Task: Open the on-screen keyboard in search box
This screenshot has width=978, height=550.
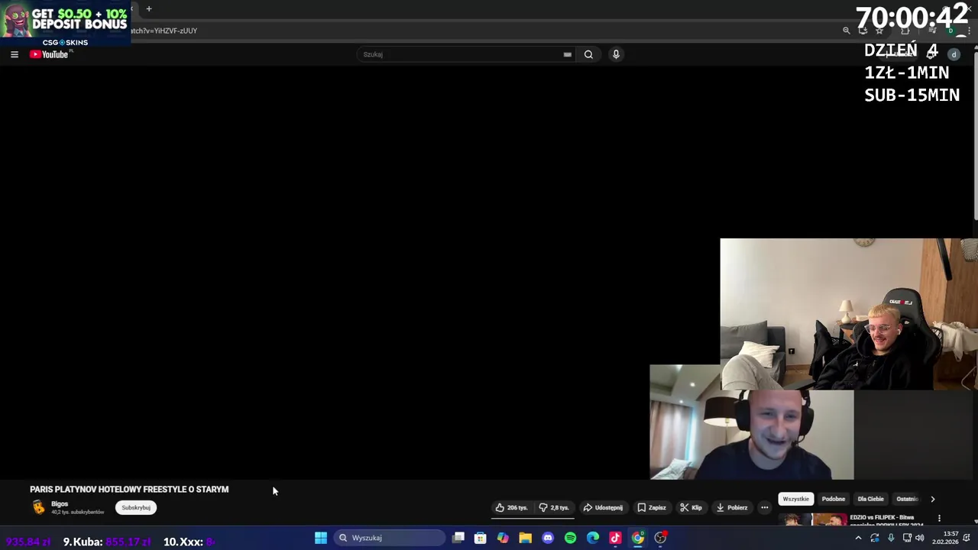Action: pos(567,54)
